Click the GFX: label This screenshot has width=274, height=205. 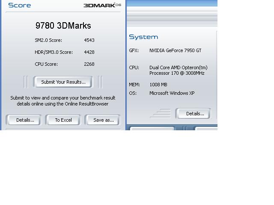pyautogui.click(x=134, y=50)
